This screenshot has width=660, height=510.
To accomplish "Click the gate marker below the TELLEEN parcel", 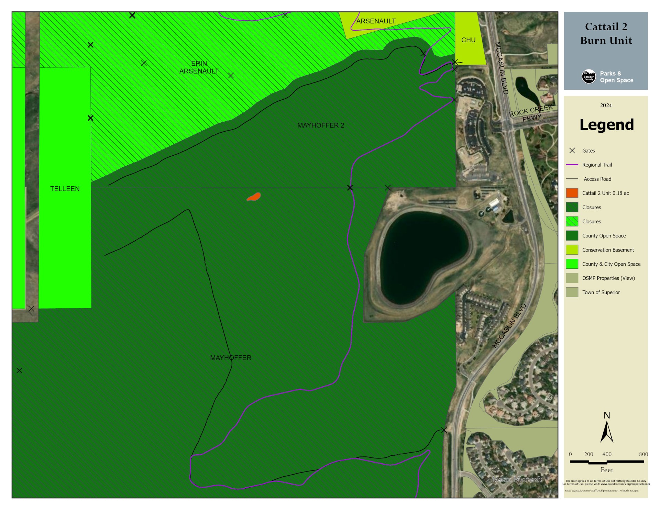I will pos(31,309).
